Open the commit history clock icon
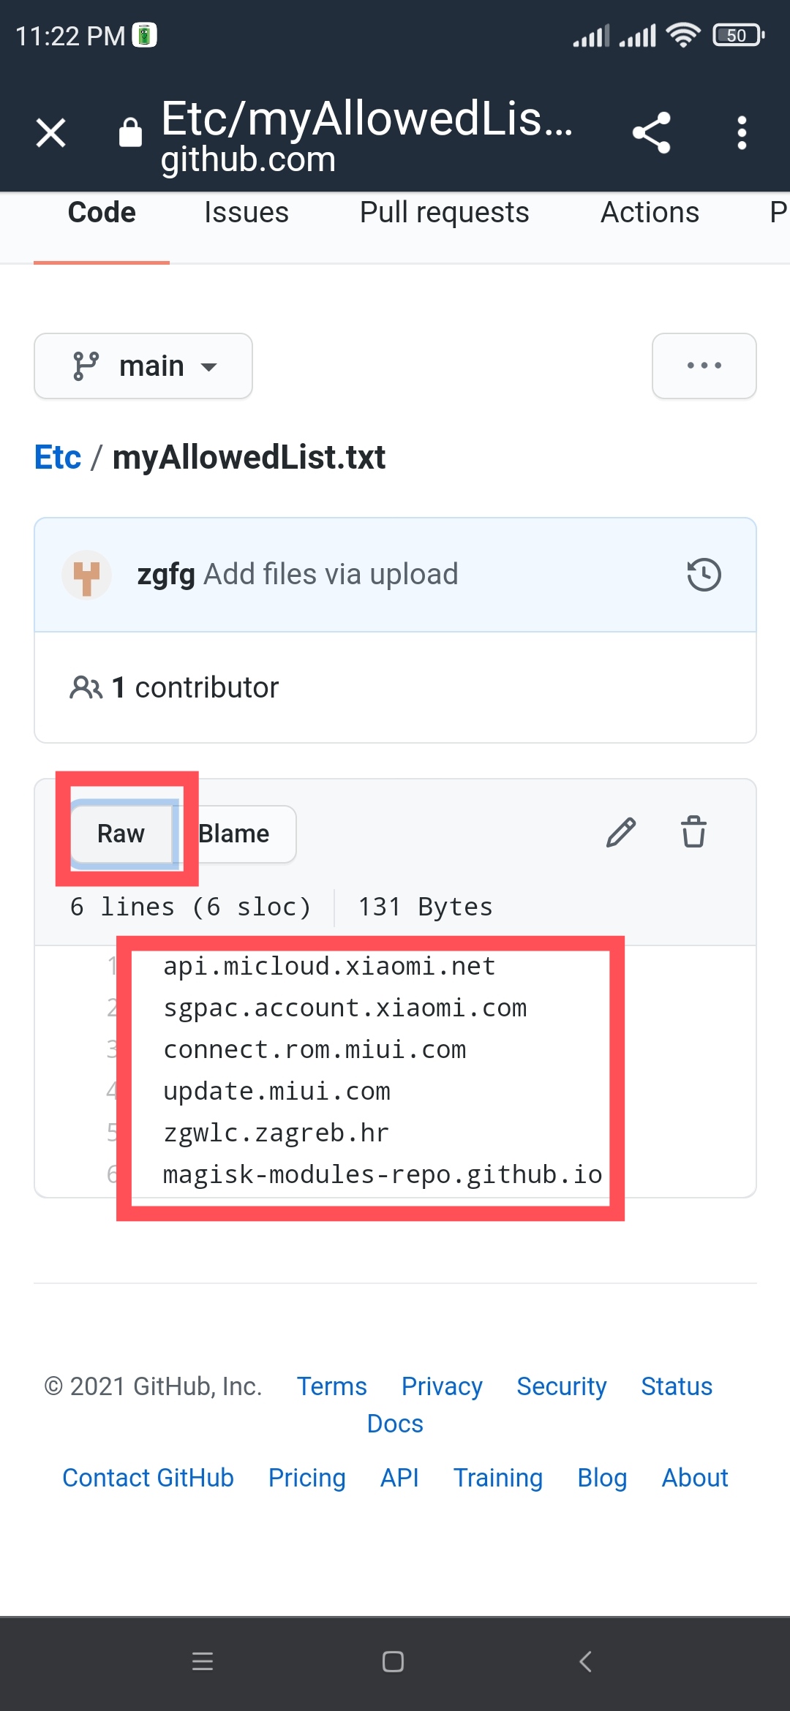 [x=702, y=574]
